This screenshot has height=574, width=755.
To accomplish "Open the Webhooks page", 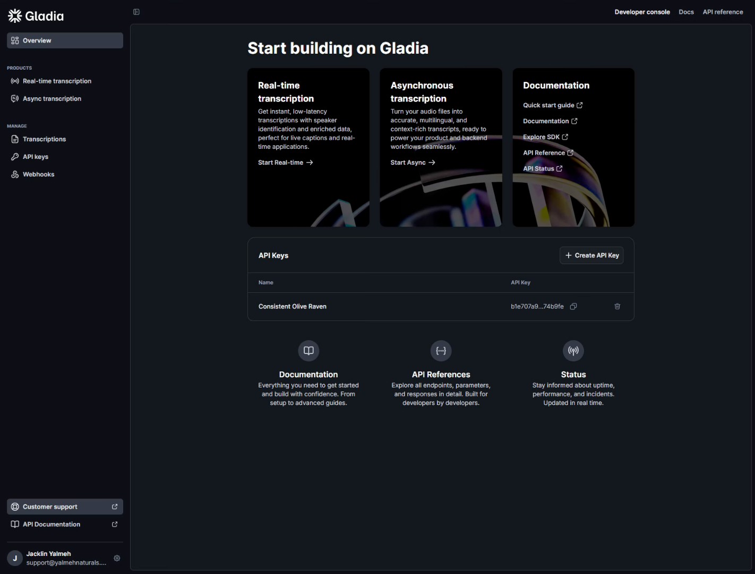I will (65, 174).
